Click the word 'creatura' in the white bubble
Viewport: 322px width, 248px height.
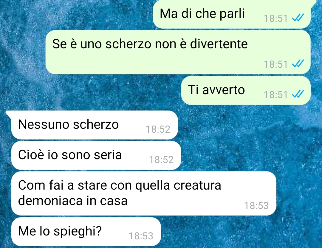click(x=197, y=185)
